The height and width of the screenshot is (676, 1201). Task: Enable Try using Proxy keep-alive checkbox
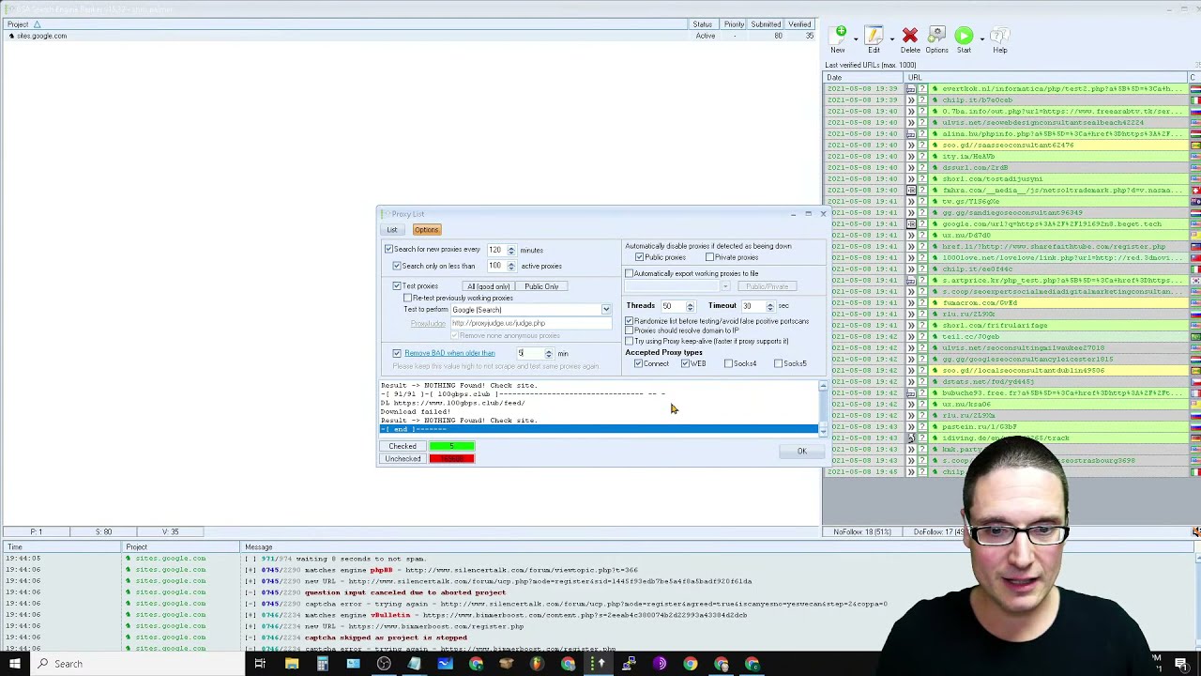pos(629,341)
